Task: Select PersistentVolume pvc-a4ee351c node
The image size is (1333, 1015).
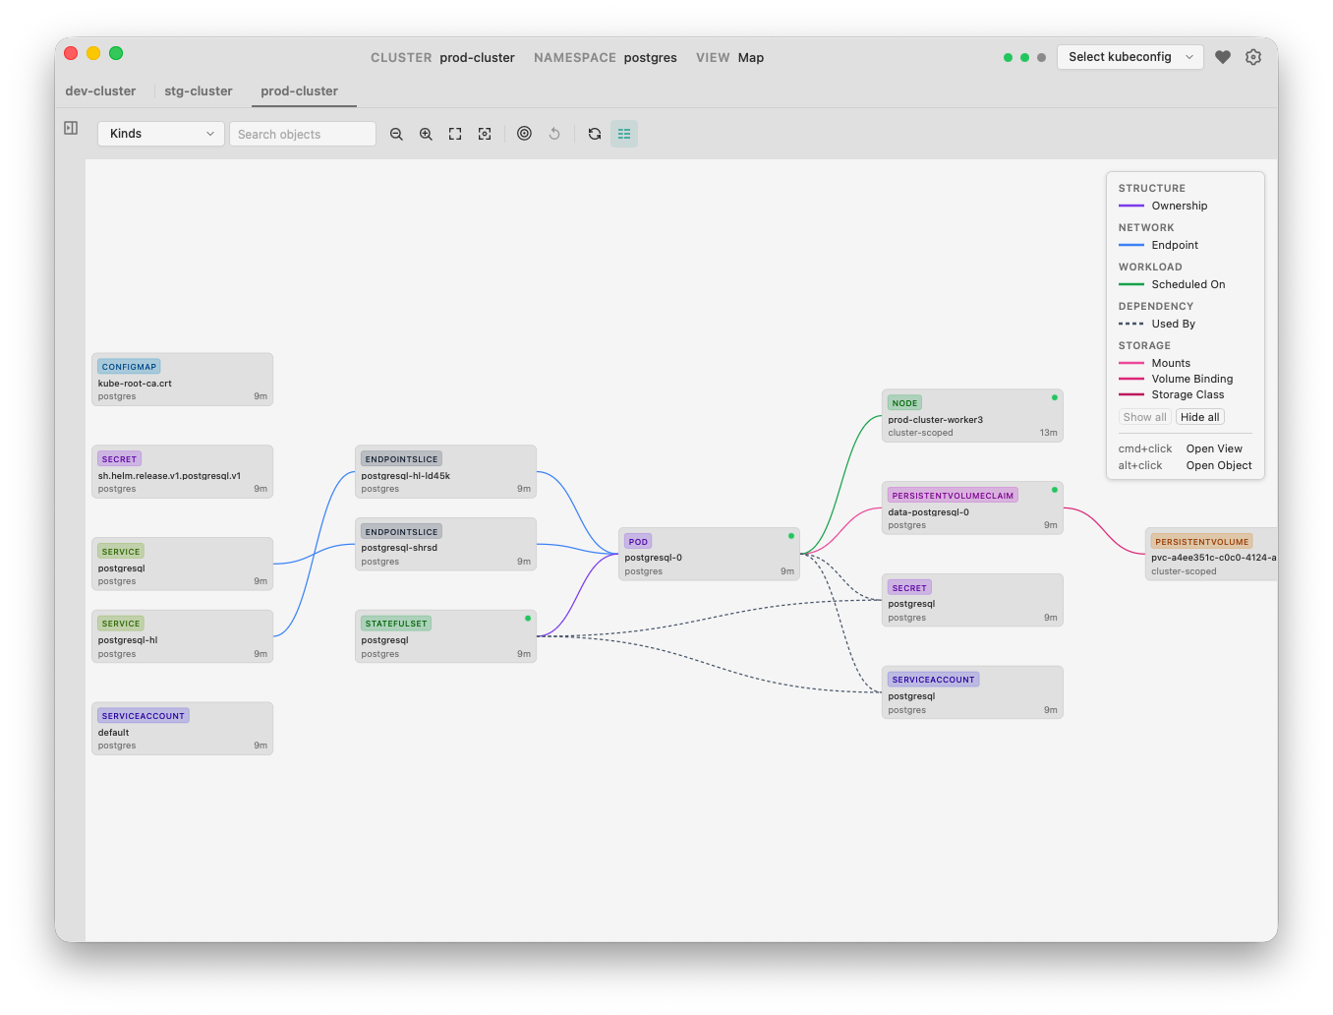Action: pyautogui.click(x=1212, y=555)
